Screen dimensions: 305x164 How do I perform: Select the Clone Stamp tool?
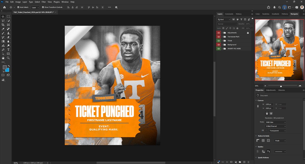(x=8, y=33)
